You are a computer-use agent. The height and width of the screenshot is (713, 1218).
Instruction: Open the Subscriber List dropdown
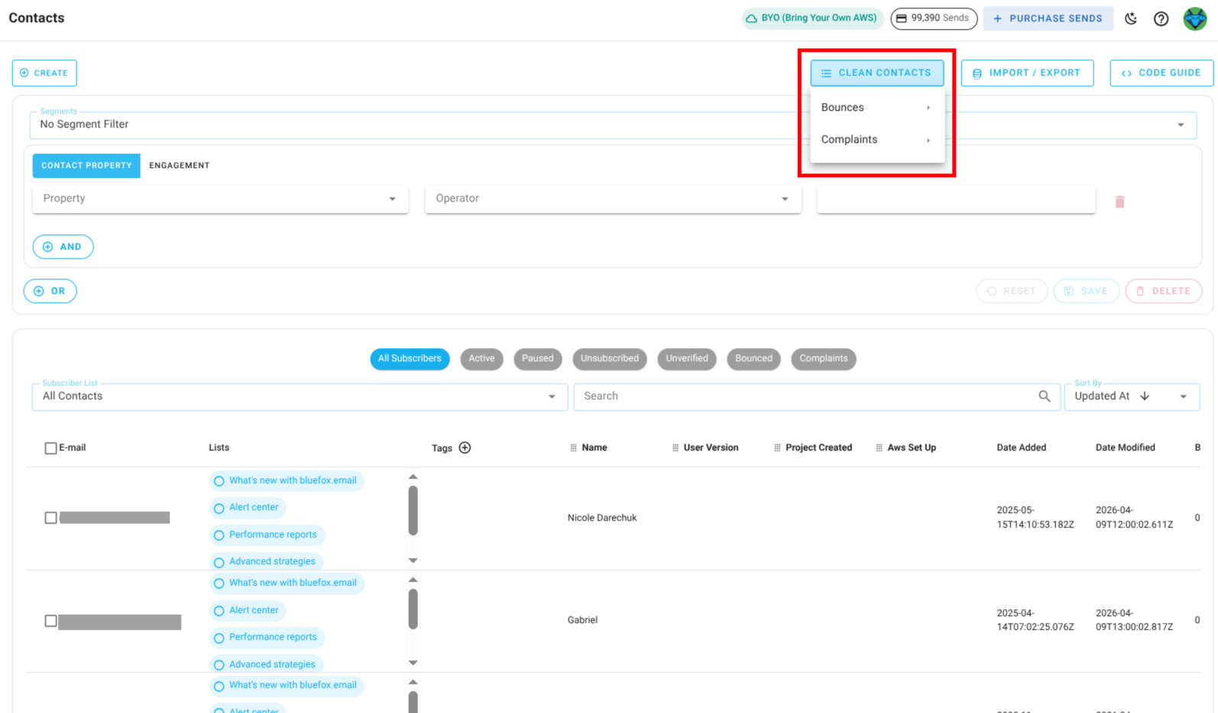300,397
